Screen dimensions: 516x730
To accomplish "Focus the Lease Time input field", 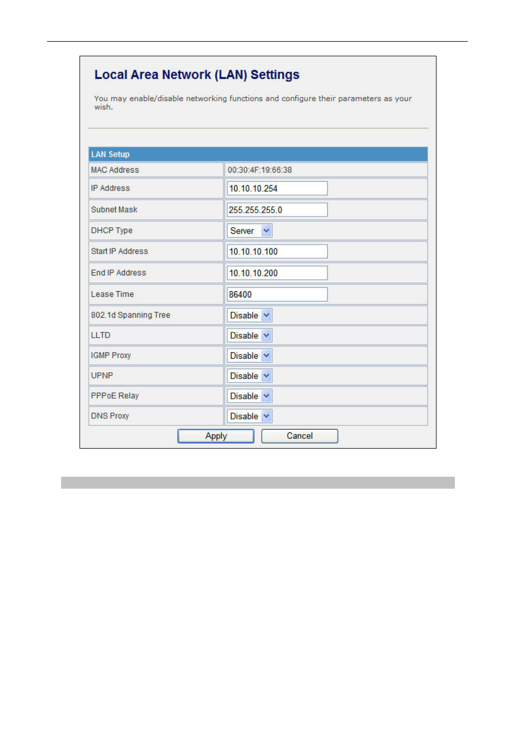I will pos(277,294).
